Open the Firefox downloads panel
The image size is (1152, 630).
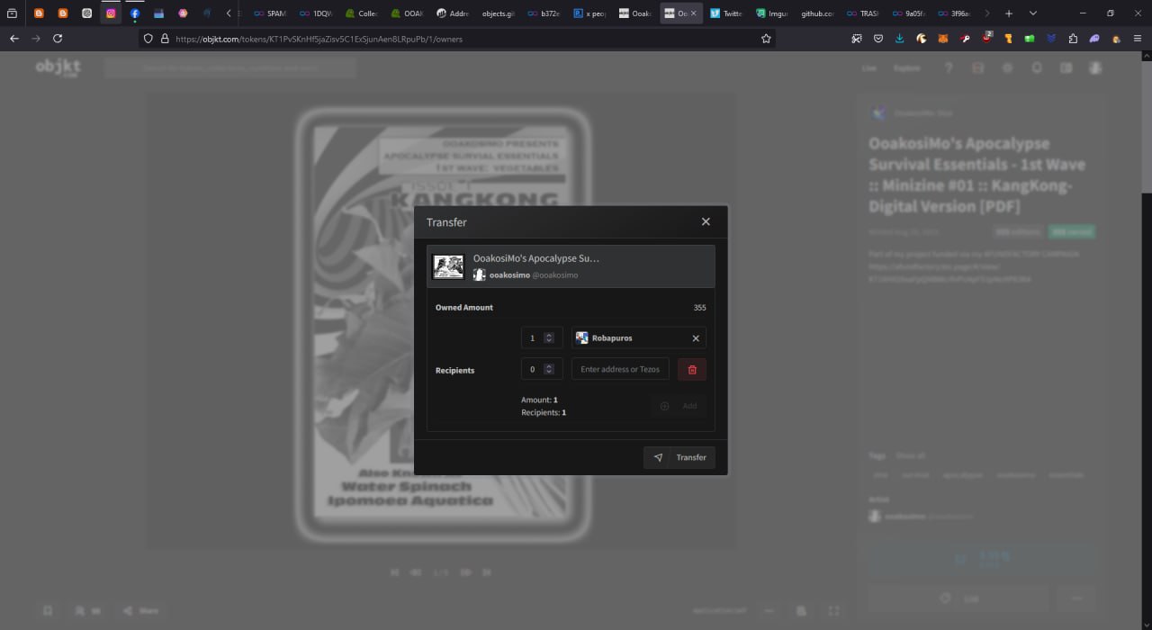pyautogui.click(x=900, y=39)
